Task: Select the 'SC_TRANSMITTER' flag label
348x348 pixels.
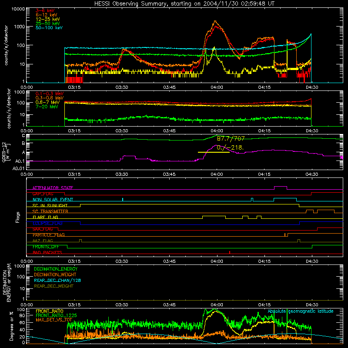Action: (50, 211)
